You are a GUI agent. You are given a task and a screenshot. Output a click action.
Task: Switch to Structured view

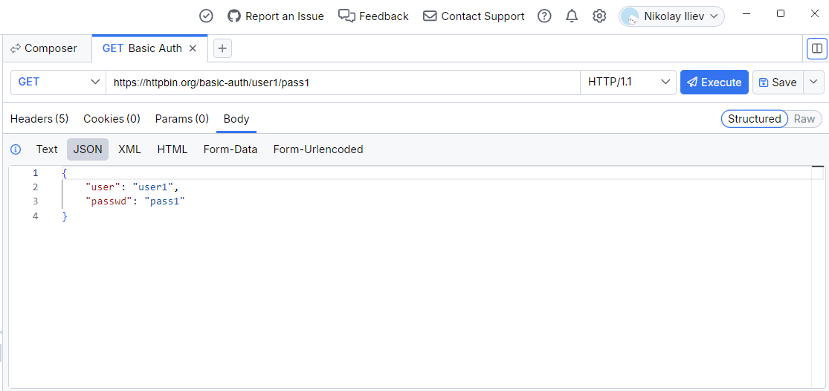pyautogui.click(x=755, y=119)
